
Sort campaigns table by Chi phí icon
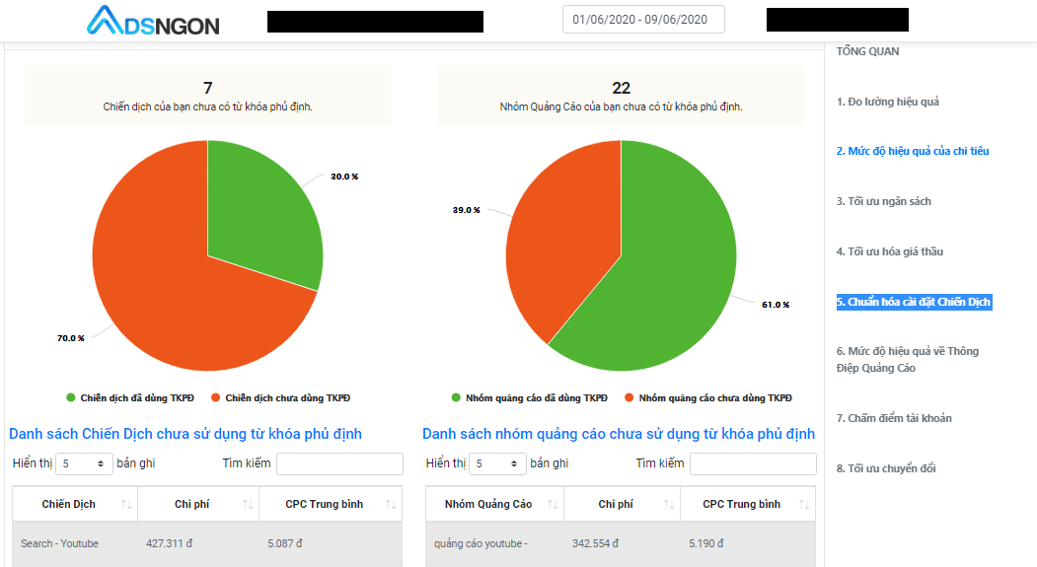tap(248, 504)
